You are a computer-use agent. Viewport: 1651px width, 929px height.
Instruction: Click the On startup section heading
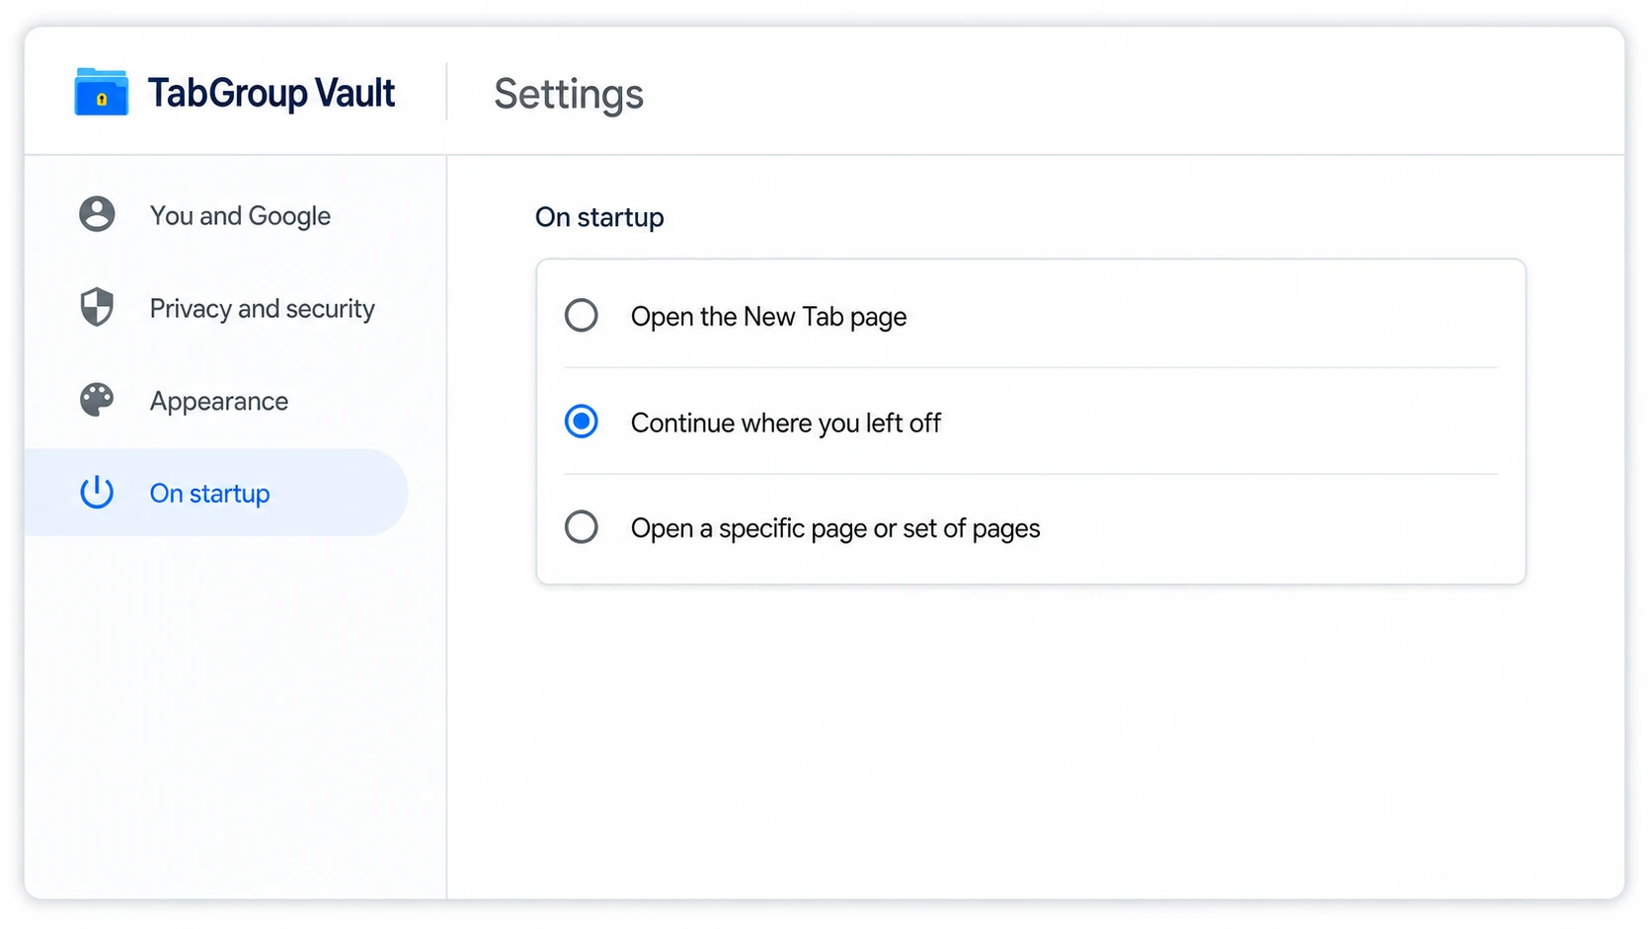point(599,217)
